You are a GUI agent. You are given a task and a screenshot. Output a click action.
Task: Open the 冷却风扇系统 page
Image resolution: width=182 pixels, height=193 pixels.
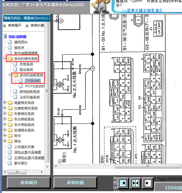(30, 97)
